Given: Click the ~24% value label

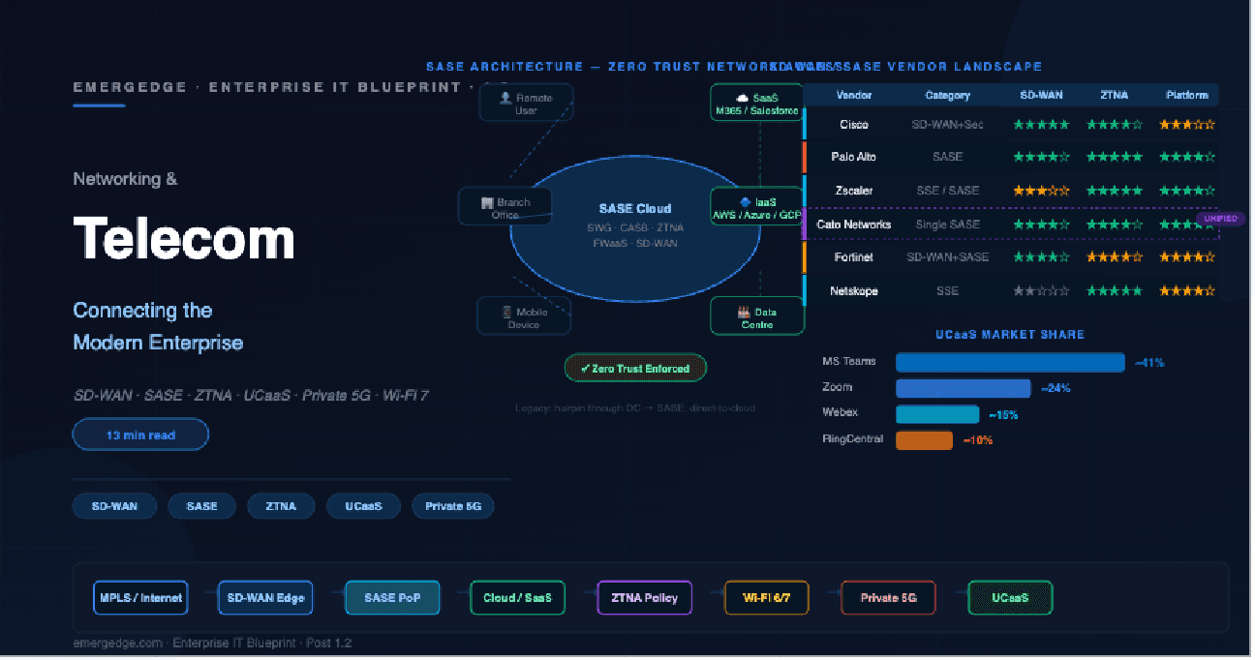Looking at the screenshot, I should (1056, 389).
